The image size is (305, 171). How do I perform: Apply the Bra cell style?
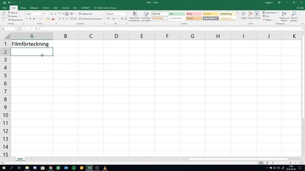click(177, 14)
